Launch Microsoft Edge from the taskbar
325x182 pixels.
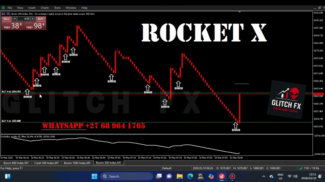(x=190, y=176)
